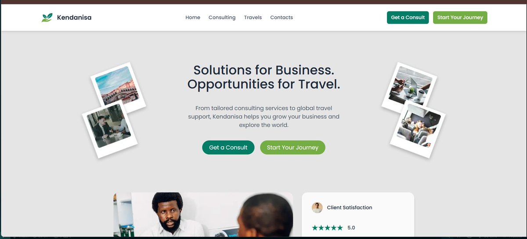The height and width of the screenshot is (239, 527).
Task: Click the Venice bridge polaroid photo
Action: click(118, 87)
